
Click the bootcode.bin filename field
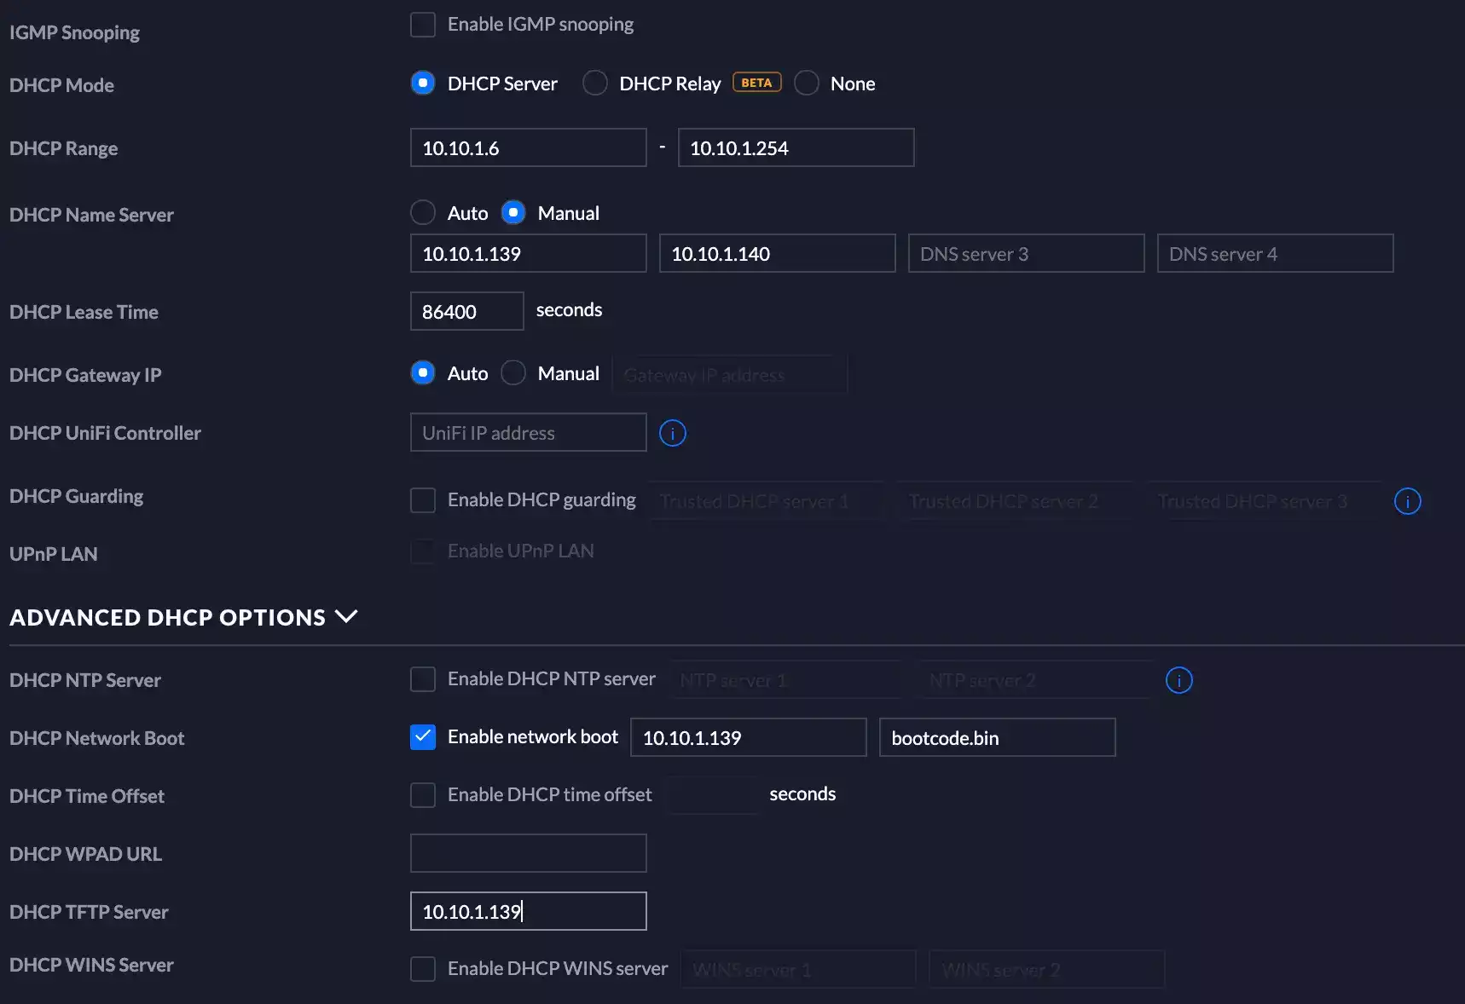click(996, 738)
